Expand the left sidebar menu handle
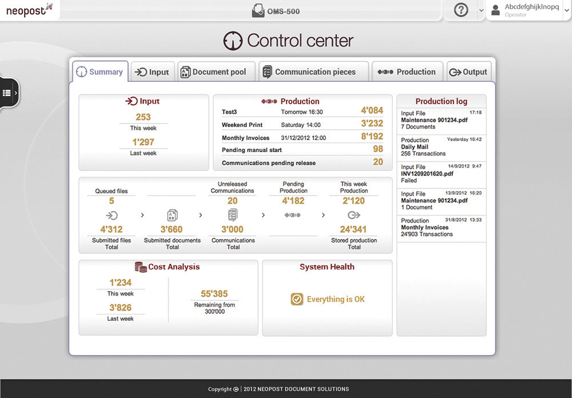 click(9, 93)
